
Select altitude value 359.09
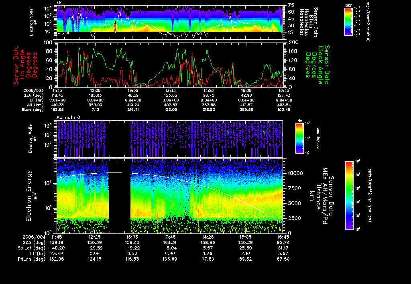click(96, 105)
